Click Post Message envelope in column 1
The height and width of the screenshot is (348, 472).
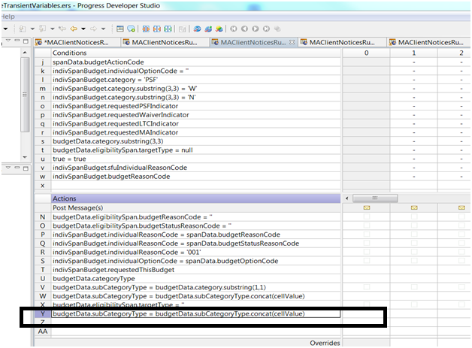[414, 207]
